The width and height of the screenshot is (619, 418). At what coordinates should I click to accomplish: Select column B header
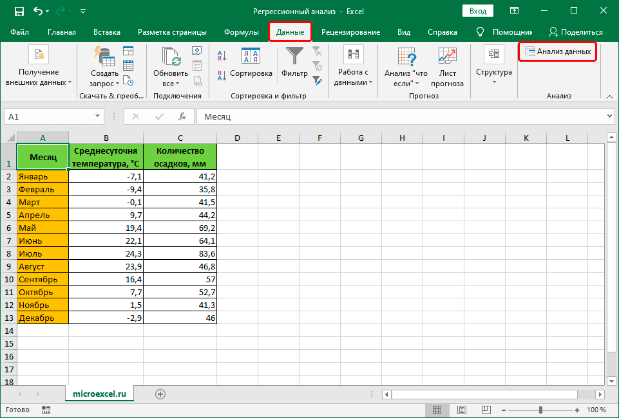[106, 138]
